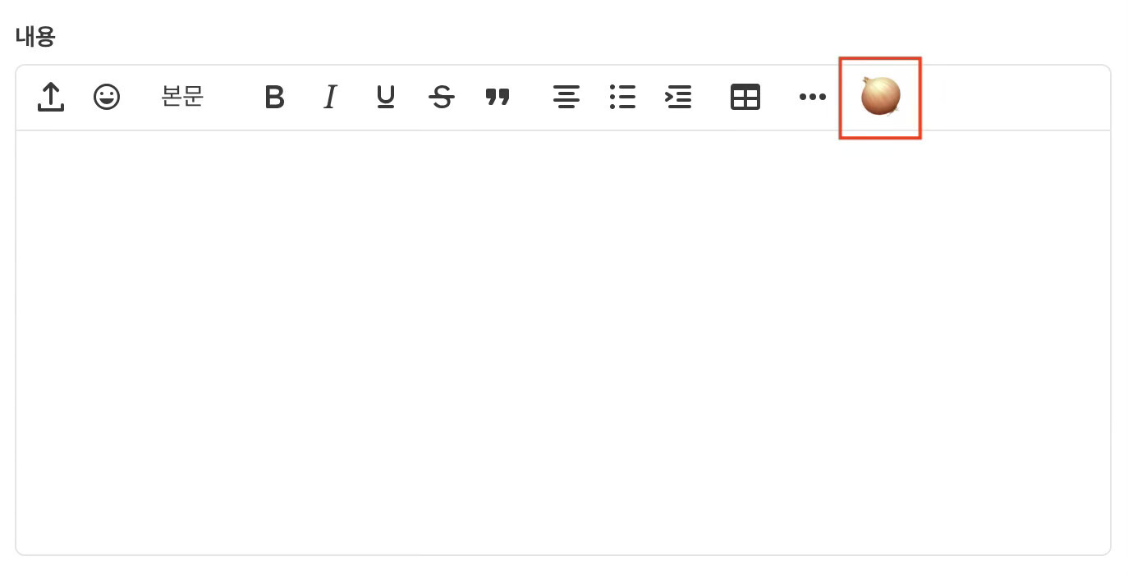Screen dimensions: 1128x579
Task: Click the file upload icon
Action: tap(51, 97)
